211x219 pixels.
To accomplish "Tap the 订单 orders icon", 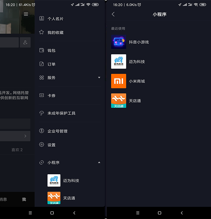I will pyautogui.click(x=42, y=64).
